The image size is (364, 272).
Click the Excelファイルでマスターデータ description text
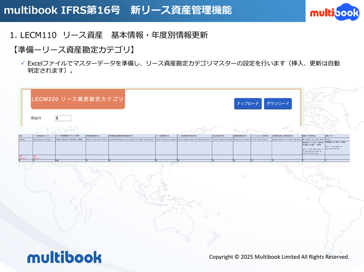click(183, 67)
